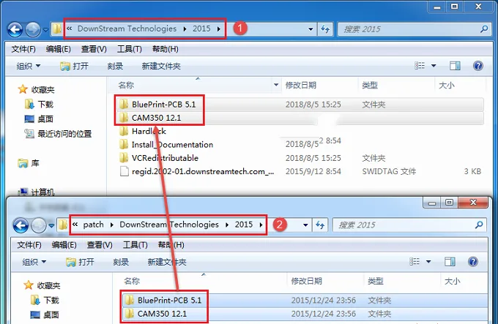
Task: Expand arrow after 2015 in top window breadcrumb
Action: point(219,29)
